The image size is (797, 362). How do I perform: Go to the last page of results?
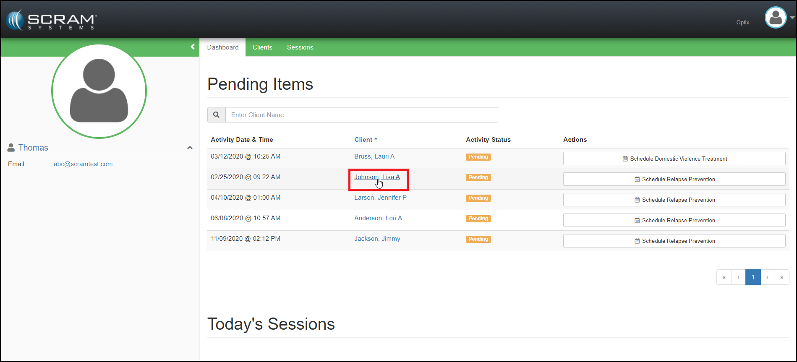(x=781, y=277)
